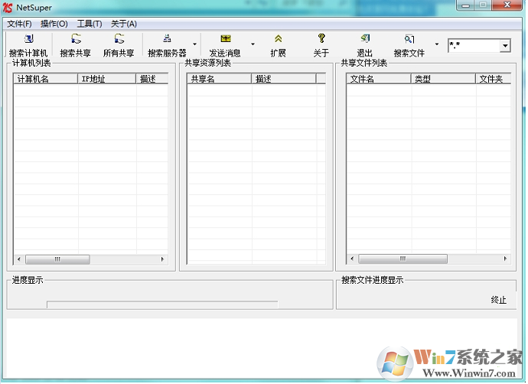Click the 退出 toolbar icon

tap(365, 38)
